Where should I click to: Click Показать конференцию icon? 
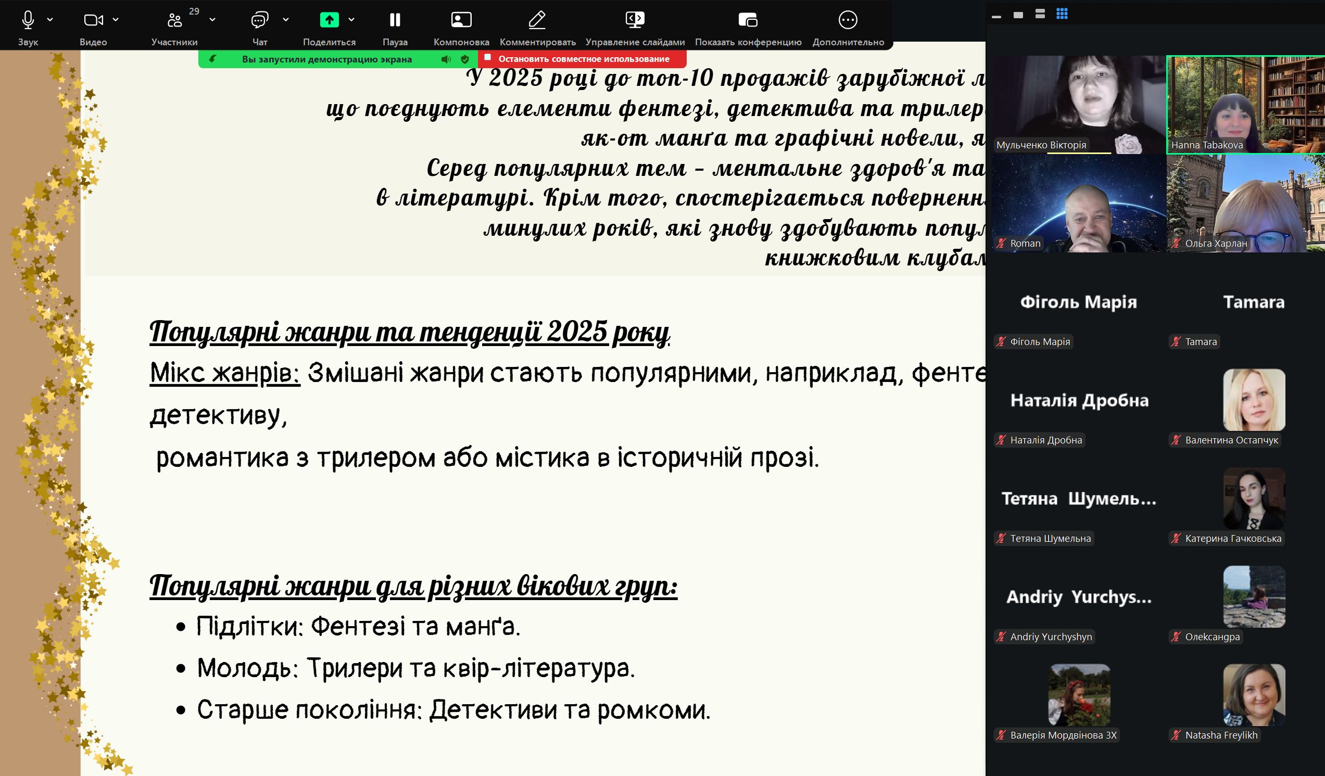coord(748,20)
